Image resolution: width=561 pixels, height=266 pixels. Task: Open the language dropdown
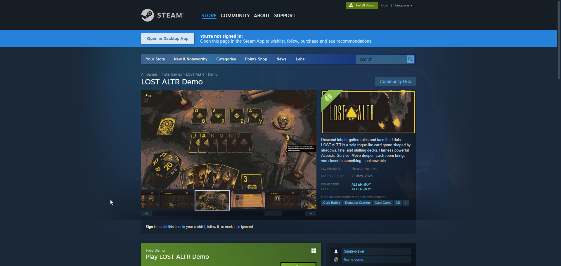click(x=404, y=5)
